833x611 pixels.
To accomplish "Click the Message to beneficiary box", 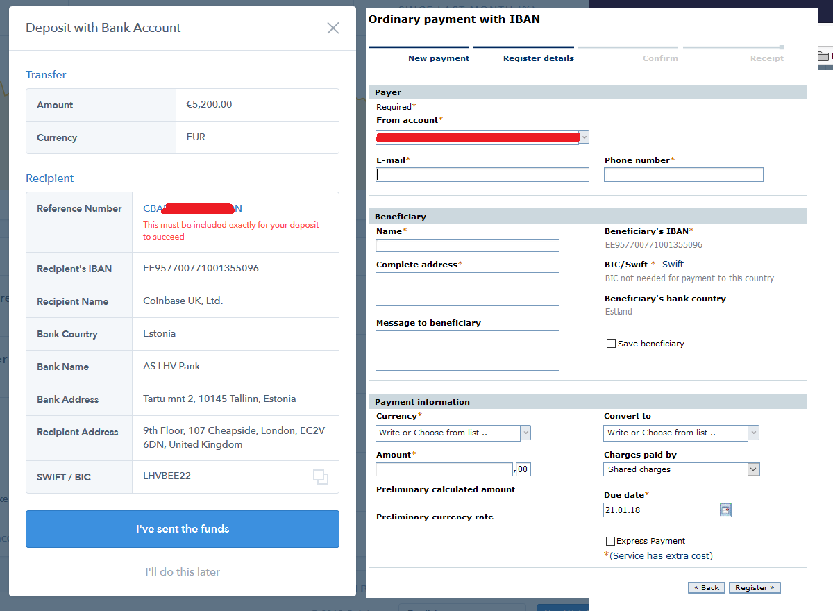I will (467, 351).
